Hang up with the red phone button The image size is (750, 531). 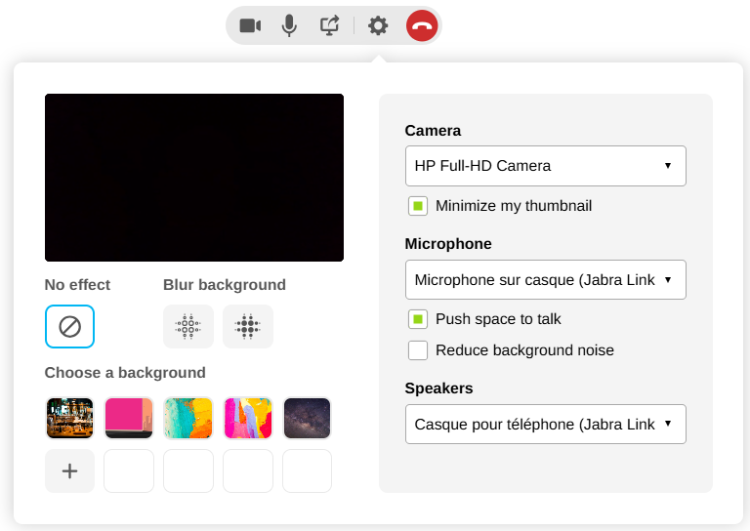(x=422, y=25)
